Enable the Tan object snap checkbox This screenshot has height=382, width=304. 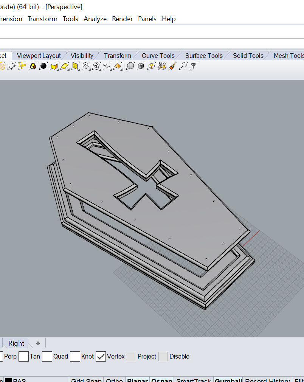[23, 356]
